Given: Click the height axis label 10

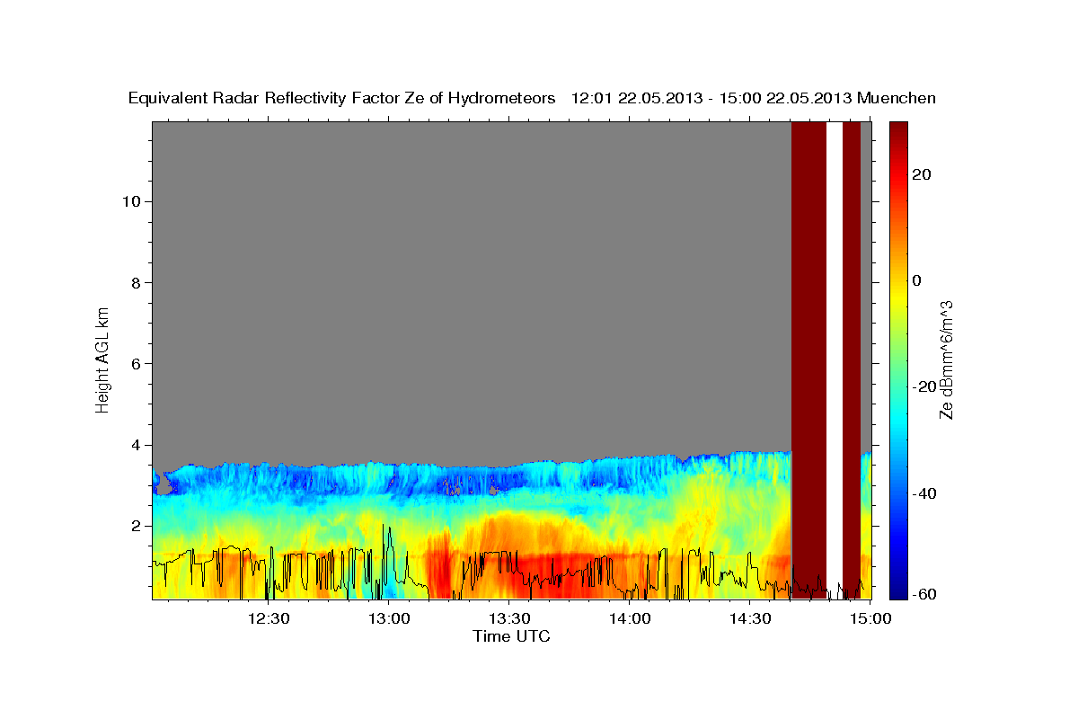Looking at the screenshot, I should [132, 201].
